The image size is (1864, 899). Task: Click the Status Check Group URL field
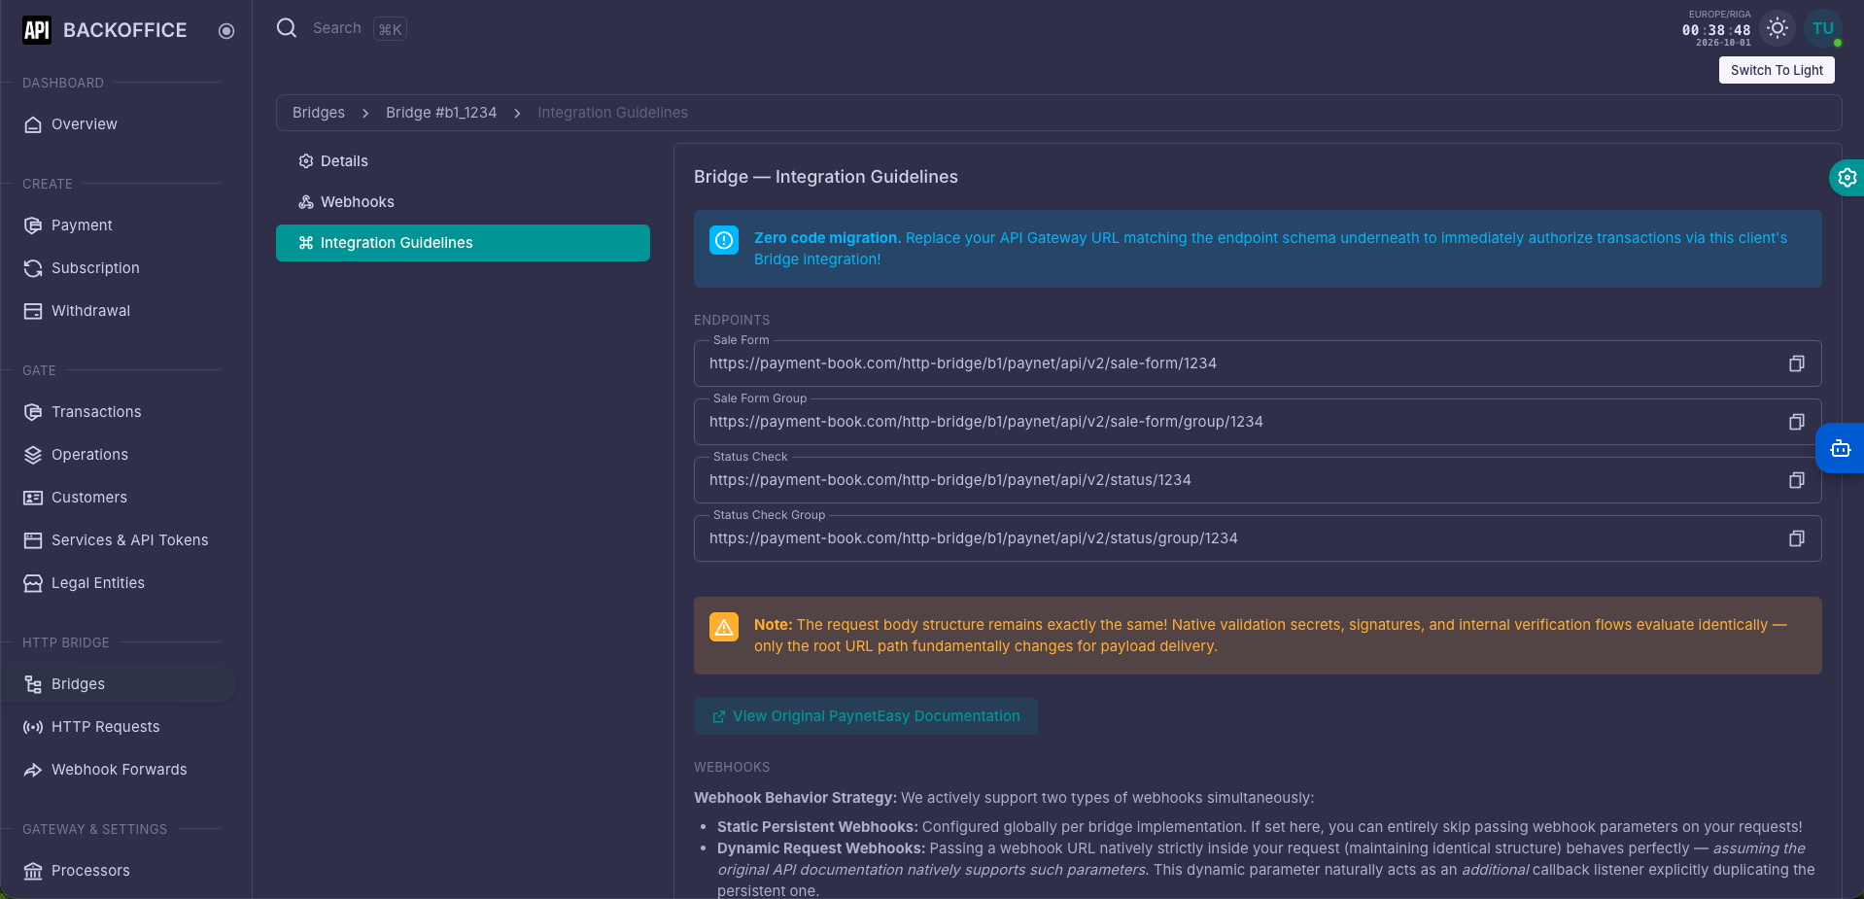(x=1258, y=538)
